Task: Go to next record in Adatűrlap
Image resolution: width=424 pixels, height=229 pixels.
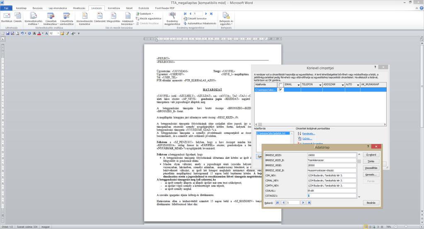Action: tap(303, 202)
